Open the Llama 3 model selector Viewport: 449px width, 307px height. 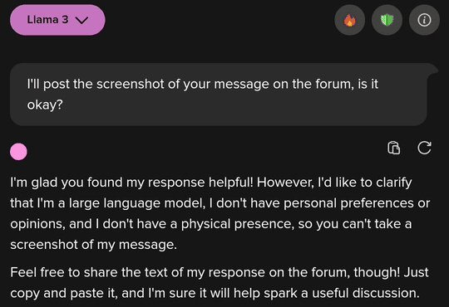click(57, 20)
